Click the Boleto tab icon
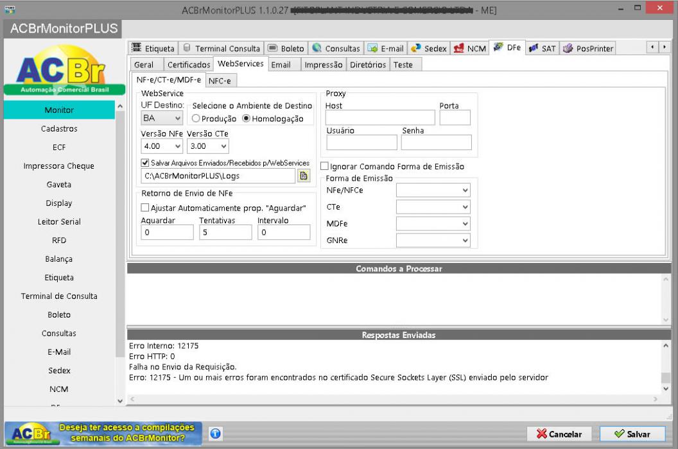This screenshot has height=449, width=678. pos(272,47)
